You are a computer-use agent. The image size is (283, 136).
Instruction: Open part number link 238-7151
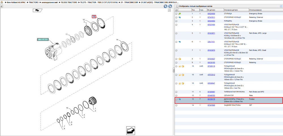point(211,42)
